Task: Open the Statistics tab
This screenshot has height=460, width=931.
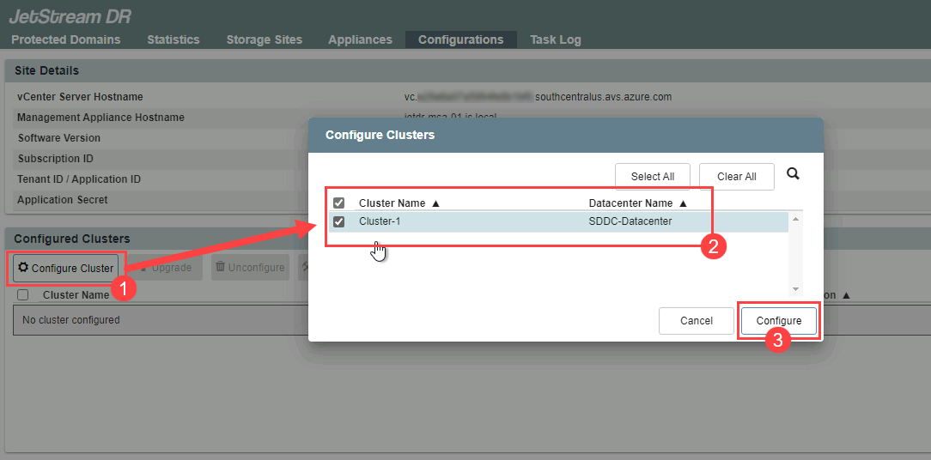Action: click(173, 39)
